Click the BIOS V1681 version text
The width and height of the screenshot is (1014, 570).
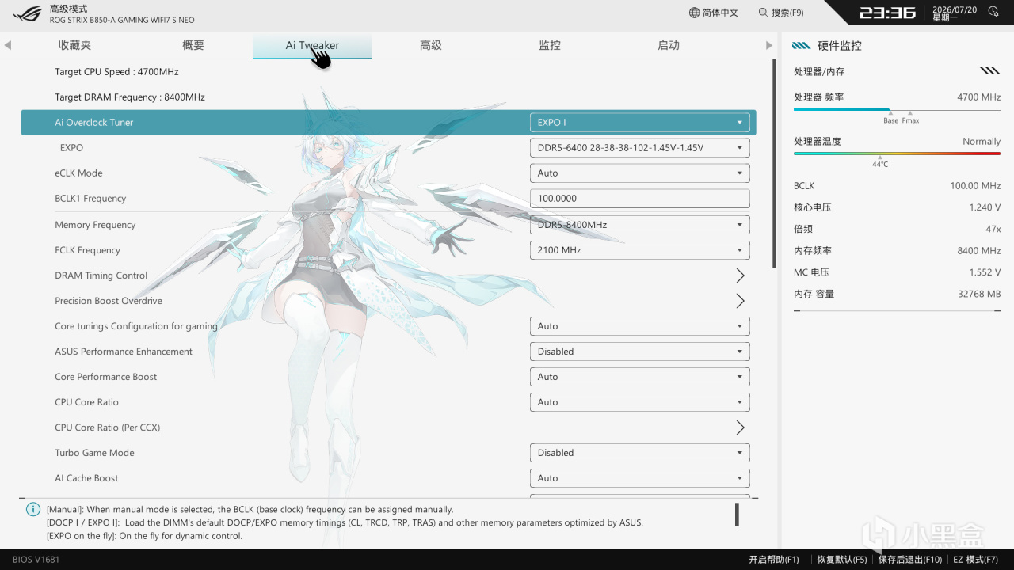coord(36,560)
